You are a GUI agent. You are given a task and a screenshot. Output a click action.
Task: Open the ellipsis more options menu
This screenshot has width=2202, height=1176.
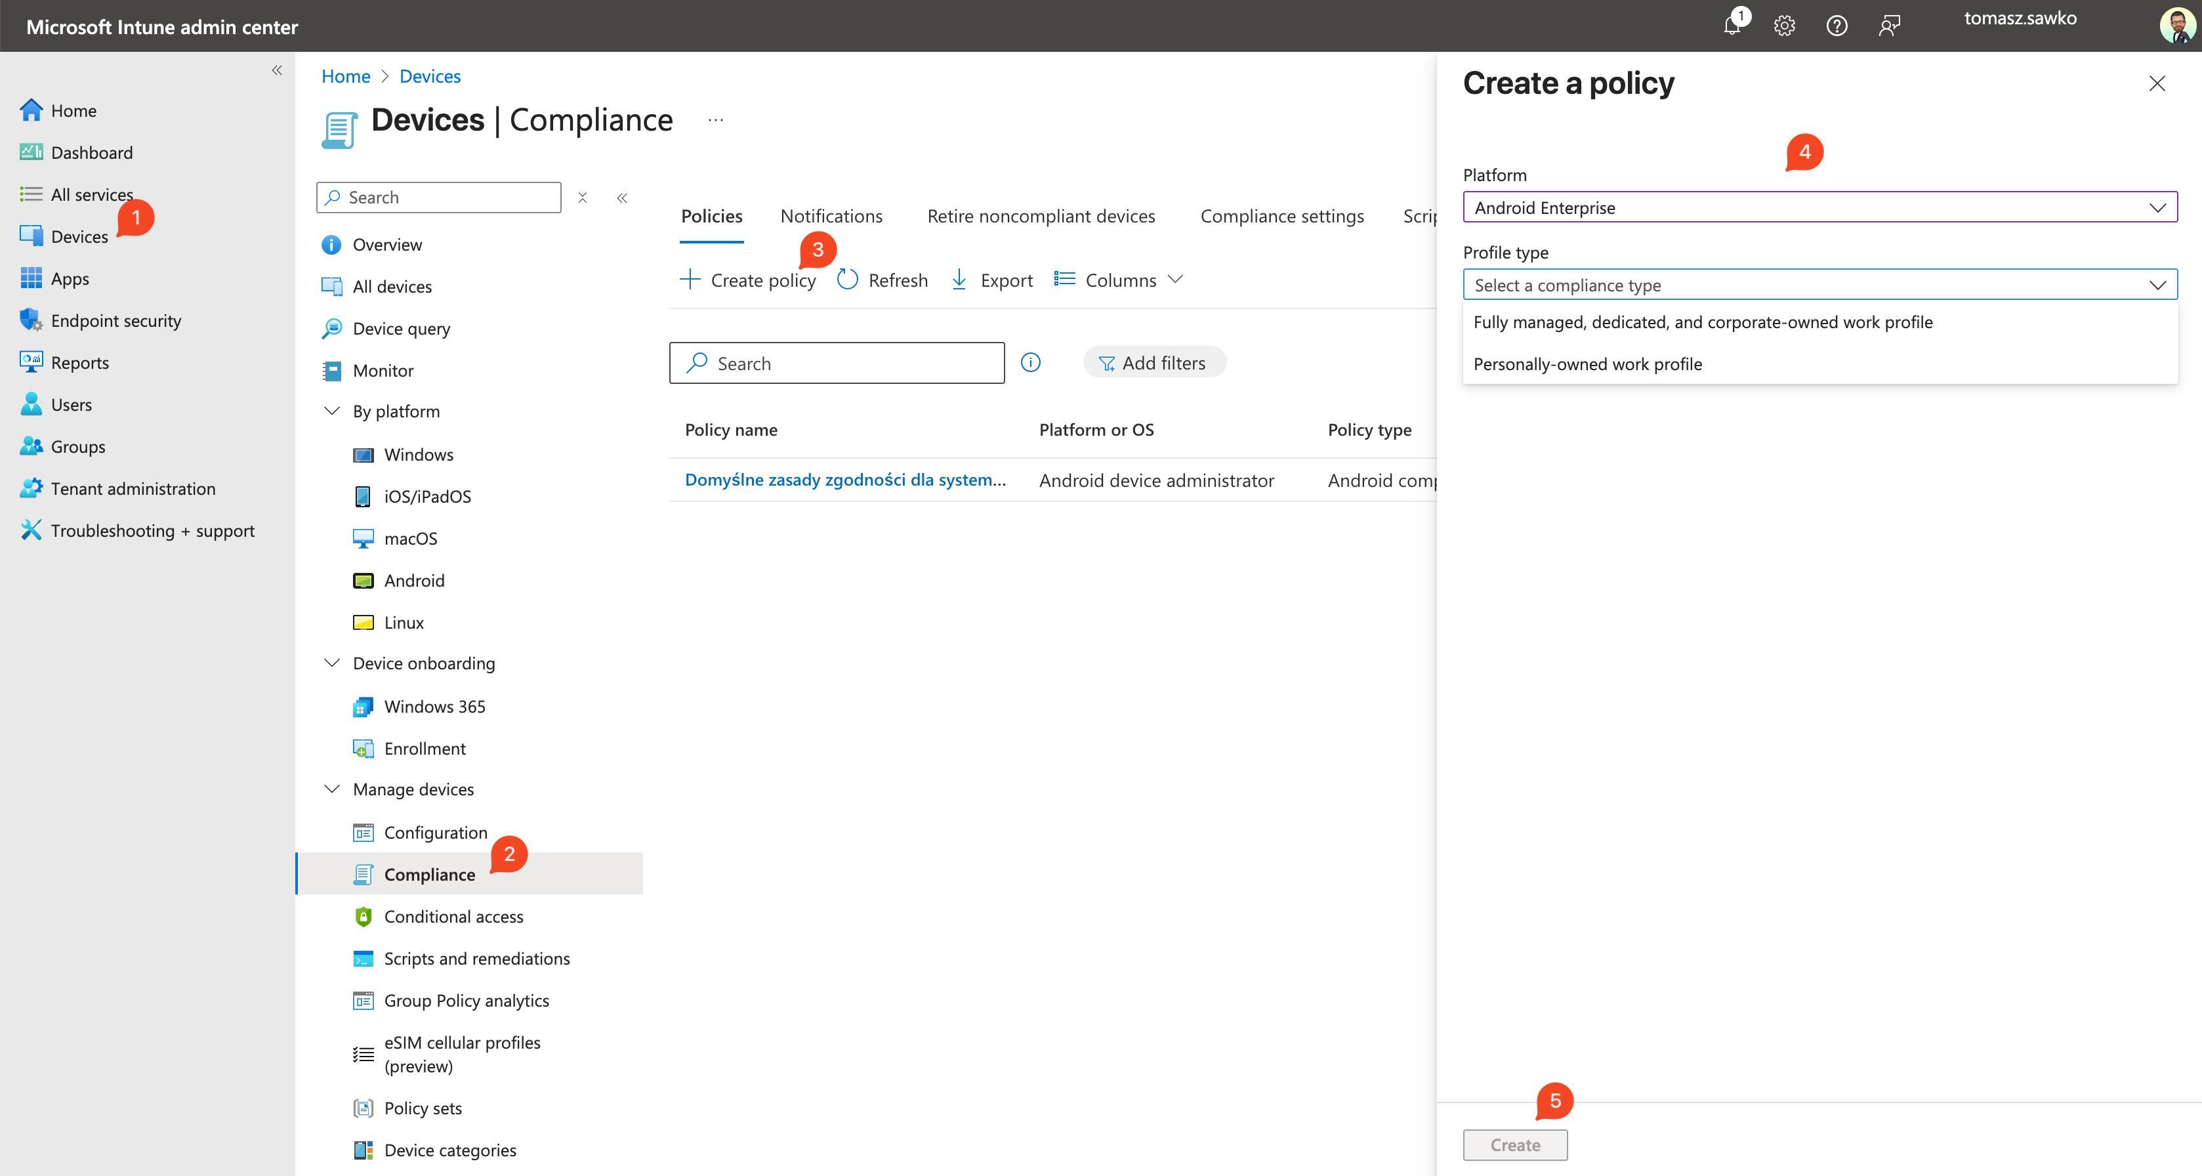coord(715,119)
